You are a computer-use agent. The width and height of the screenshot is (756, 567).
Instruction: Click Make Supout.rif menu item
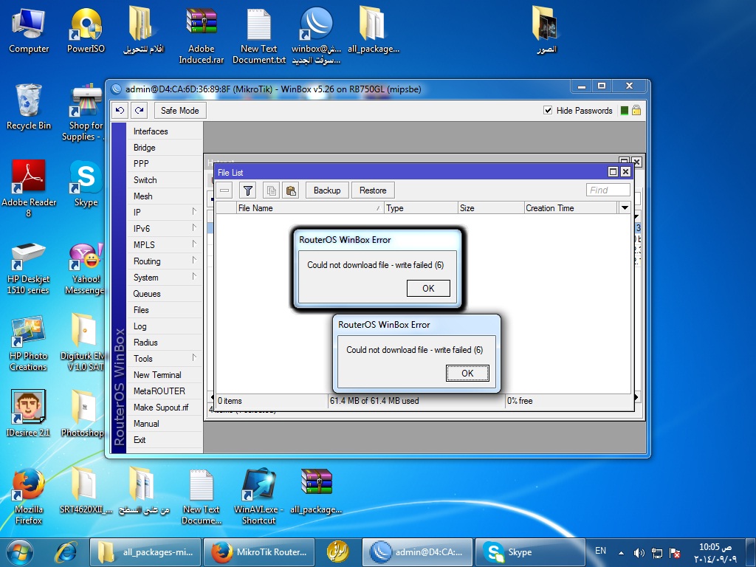(x=165, y=408)
